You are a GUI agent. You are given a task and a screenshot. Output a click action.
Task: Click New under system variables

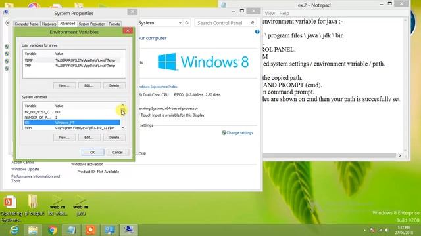(64, 137)
